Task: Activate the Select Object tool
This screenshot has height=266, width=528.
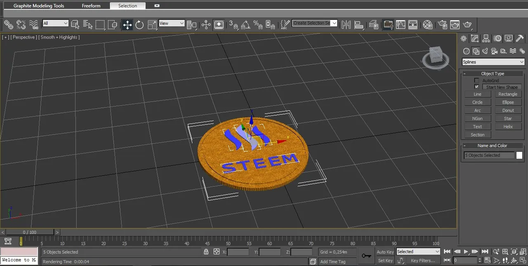Action: (75, 25)
